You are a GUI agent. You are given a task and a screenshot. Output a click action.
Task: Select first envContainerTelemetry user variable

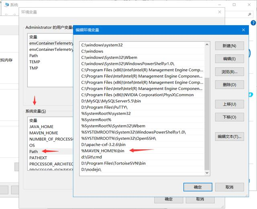coord(51,43)
